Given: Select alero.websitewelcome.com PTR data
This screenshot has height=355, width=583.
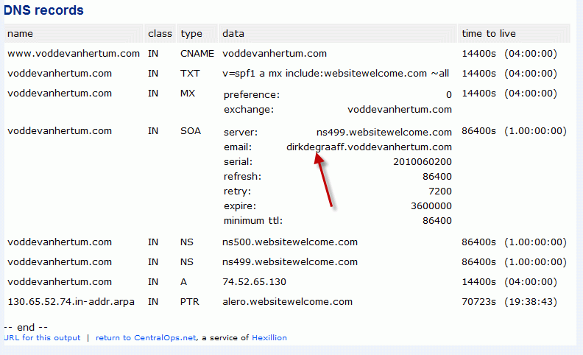Looking at the screenshot, I should pos(287,302).
